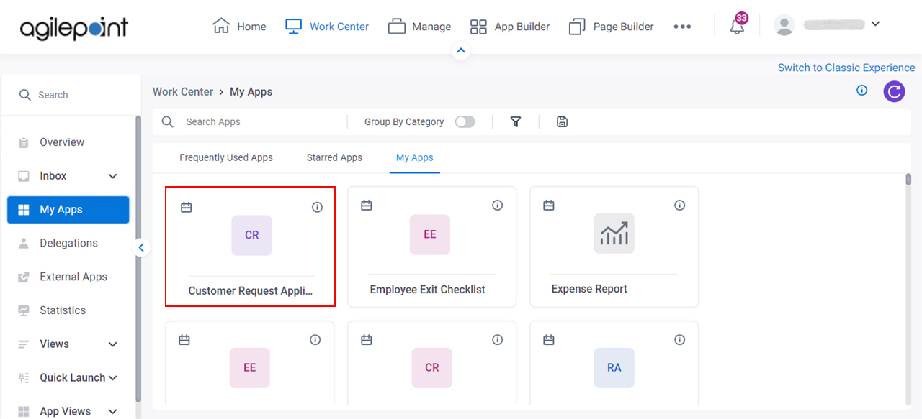Click Switch to Classic Experience link

coord(846,68)
